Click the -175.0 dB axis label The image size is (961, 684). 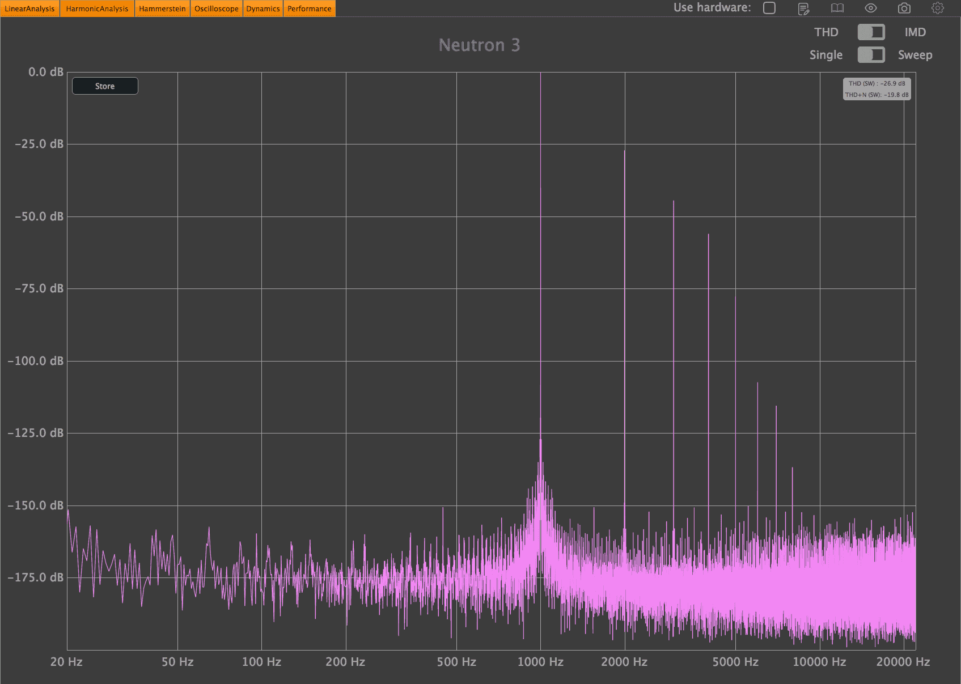[x=35, y=577]
